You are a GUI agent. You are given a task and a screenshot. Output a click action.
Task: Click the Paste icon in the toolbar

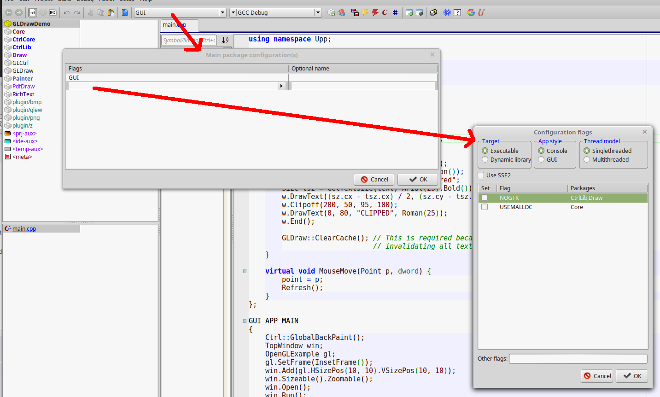coord(111,12)
